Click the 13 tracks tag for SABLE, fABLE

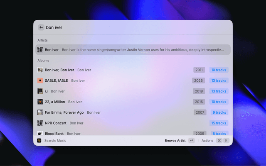coord(219,81)
